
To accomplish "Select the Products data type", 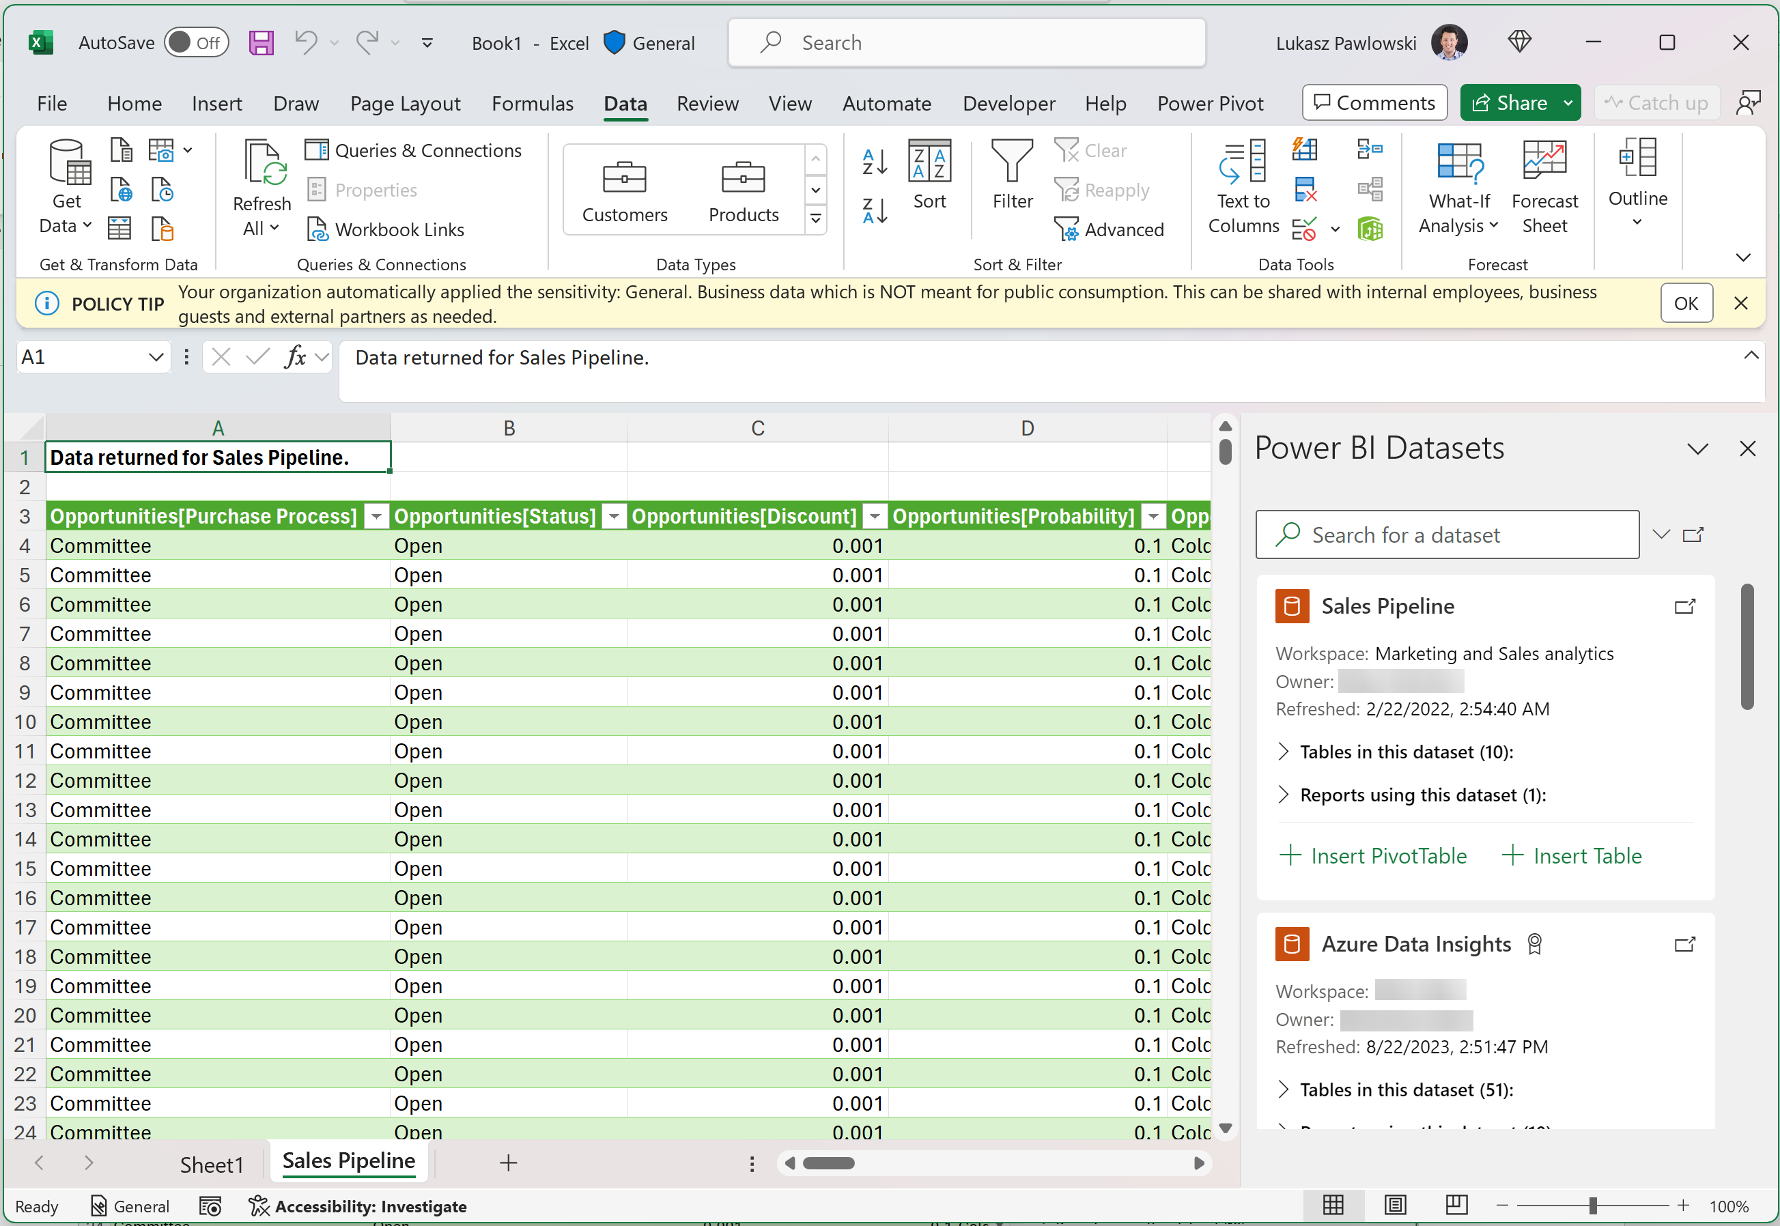I will pyautogui.click(x=744, y=190).
